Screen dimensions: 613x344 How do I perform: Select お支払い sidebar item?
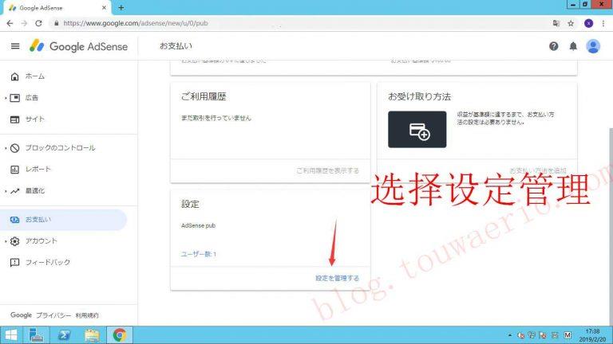63,220
